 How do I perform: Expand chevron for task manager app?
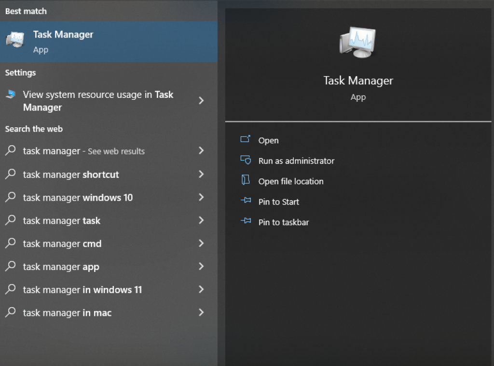click(x=201, y=267)
